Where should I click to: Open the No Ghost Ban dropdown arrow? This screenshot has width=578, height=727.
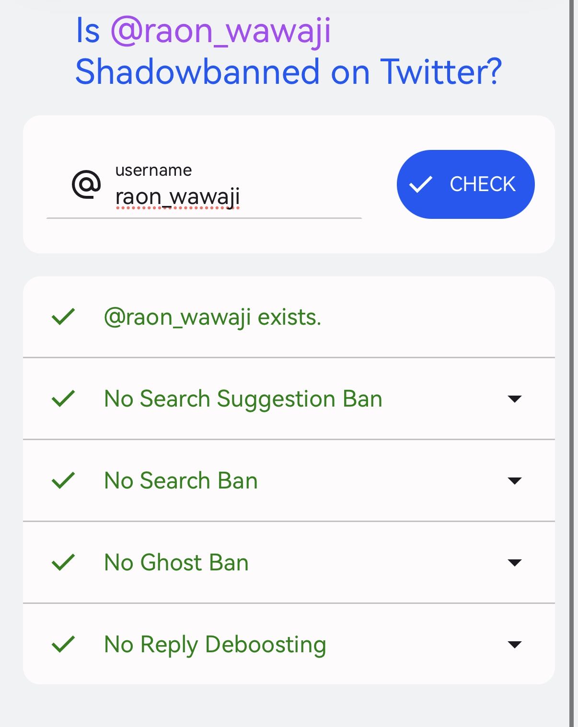514,563
